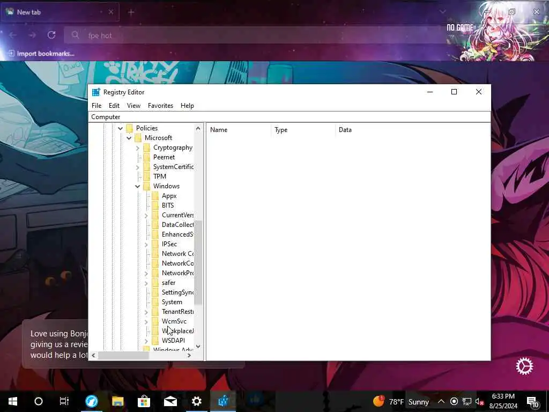Go forward in the browser
Image resolution: width=549 pixels, height=412 pixels.
32,35
